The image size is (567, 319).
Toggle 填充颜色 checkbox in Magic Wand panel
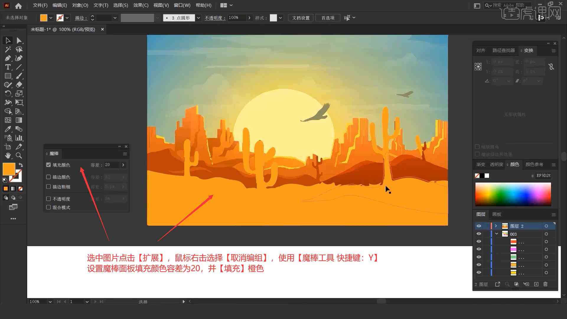click(x=48, y=165)
